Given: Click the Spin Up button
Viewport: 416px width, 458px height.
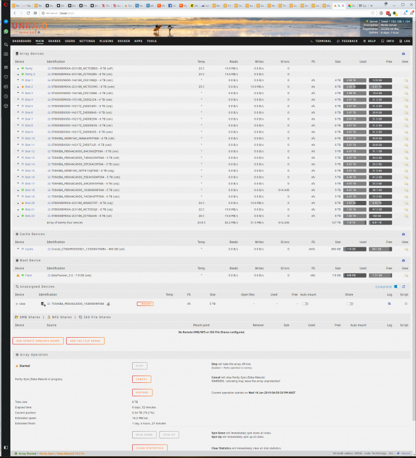Looking at the screenshot, I should (169, 435).
